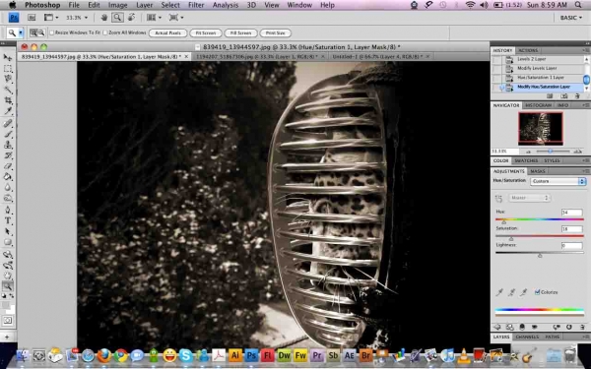This screenshot has height=369, width=591.
Task: Open the BASIC workspace switcher
Action: pos(570,18)
